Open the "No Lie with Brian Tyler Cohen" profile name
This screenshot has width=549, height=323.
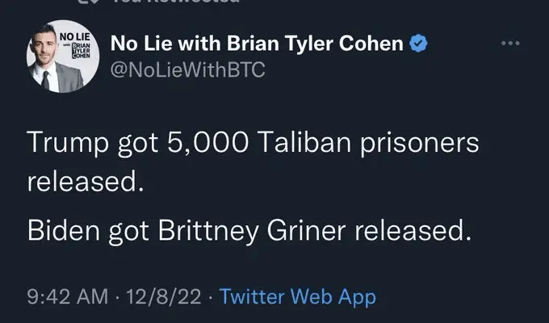coord(255,44)
